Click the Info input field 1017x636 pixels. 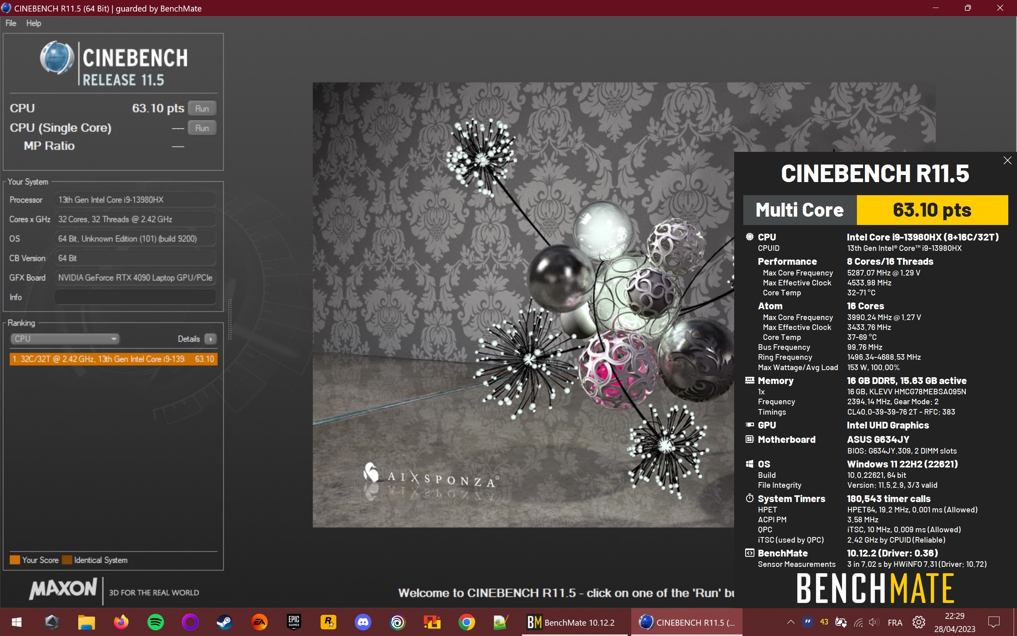135,297
